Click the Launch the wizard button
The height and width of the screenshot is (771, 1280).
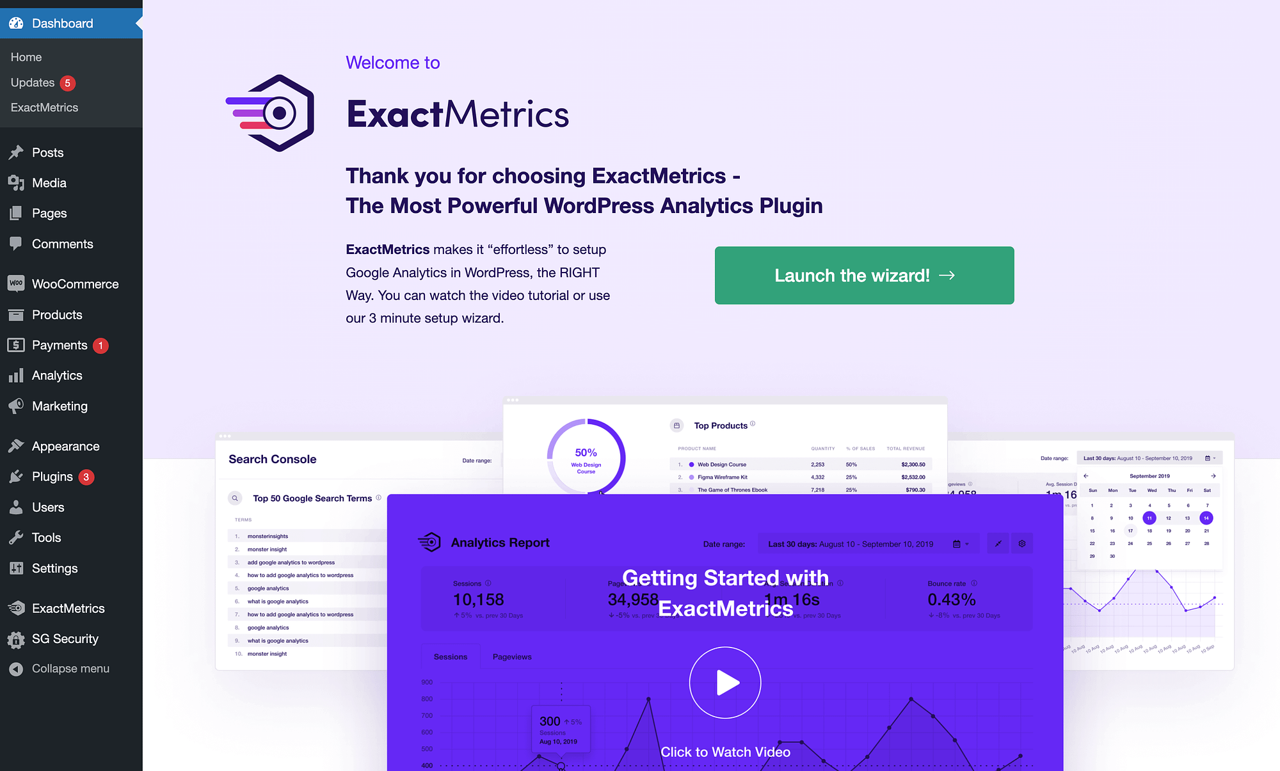coord(864,275)
